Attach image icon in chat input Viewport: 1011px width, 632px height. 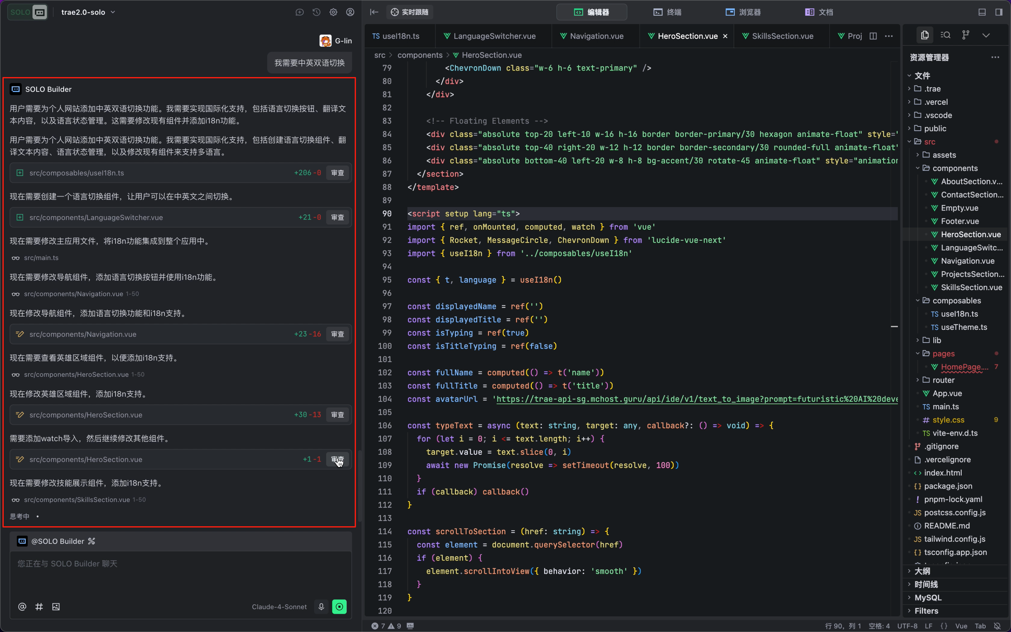56,606
